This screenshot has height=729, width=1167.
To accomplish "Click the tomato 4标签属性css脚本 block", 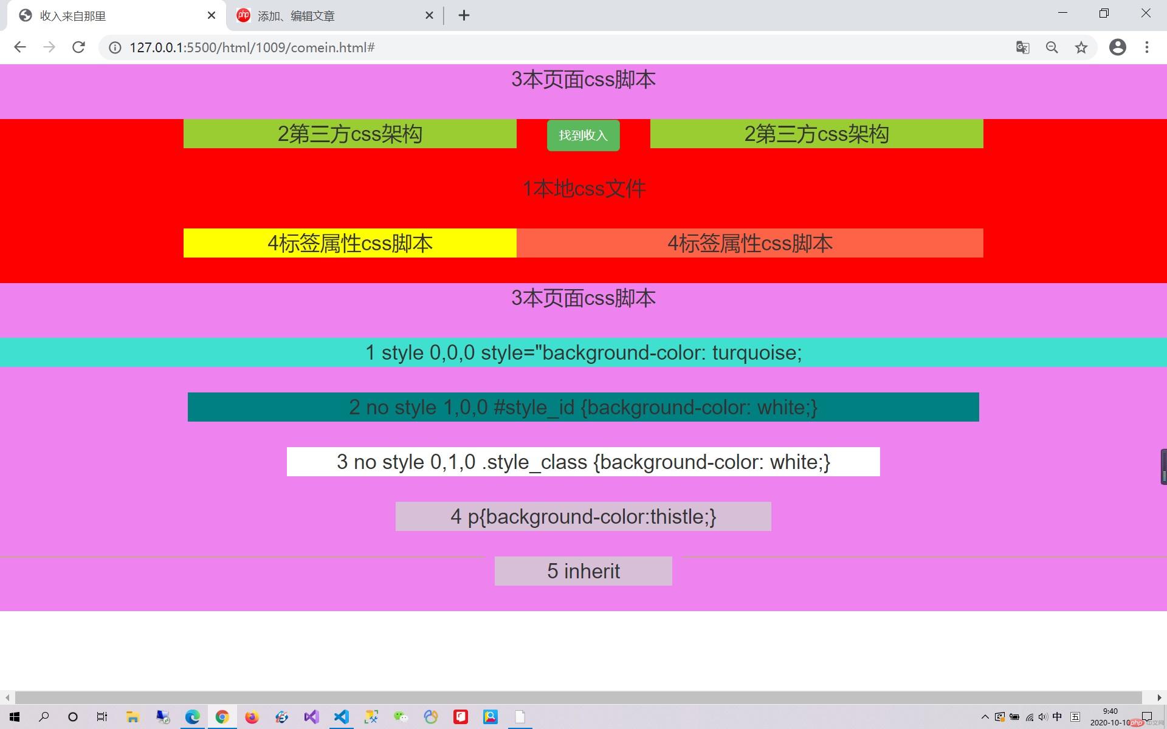I will (750, 243).
